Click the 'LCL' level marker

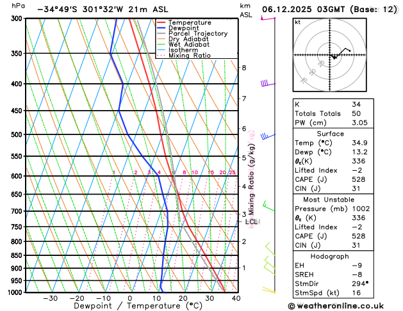tap(251, 221)
